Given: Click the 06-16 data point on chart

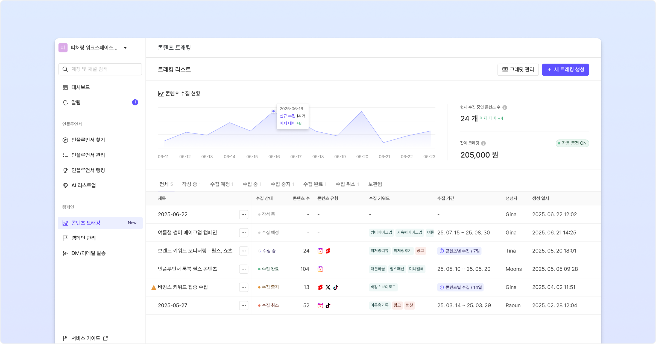Looking at the screenshot, I should [x=273, y=111].
